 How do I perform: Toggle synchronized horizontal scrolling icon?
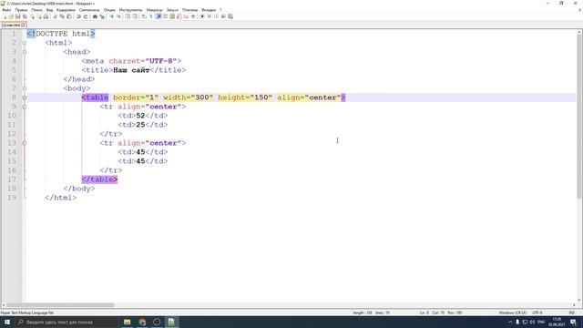tap(135, 16)
